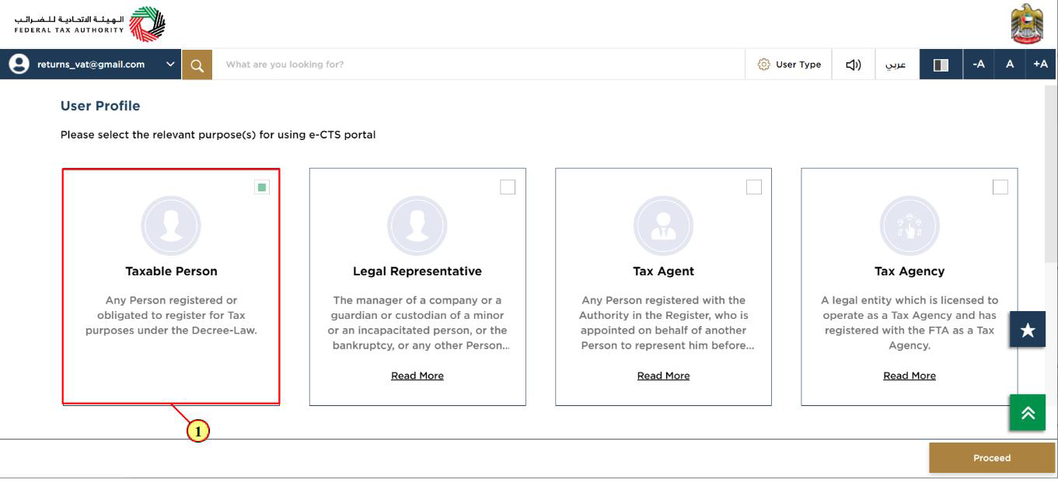Image resolution: width=1058 pixels, height=504 pixels.
Task: Expand the returns_vat@gmail.com account dropdown
Action: pyautogui.click(x=171, y=65)
